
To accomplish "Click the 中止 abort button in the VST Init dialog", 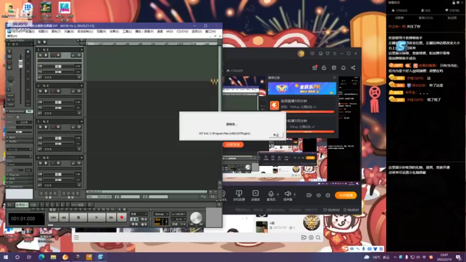I will point(276,135).
